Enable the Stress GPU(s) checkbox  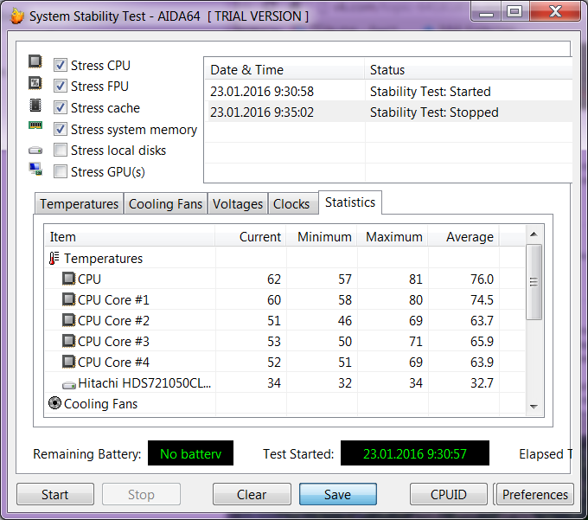[61, 172]
